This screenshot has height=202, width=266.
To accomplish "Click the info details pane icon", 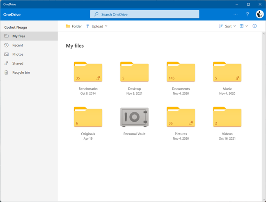I will pos(255,26).
